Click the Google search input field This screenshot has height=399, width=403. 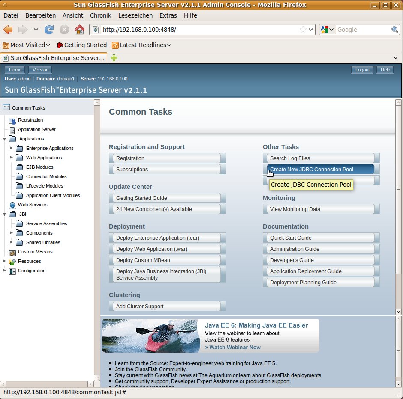tap(363, 30)
